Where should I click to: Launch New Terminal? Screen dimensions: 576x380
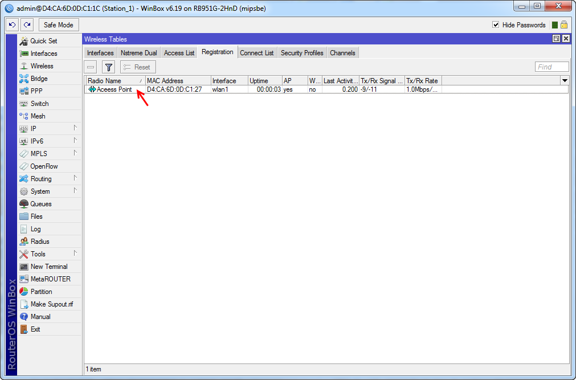(49, 267)
